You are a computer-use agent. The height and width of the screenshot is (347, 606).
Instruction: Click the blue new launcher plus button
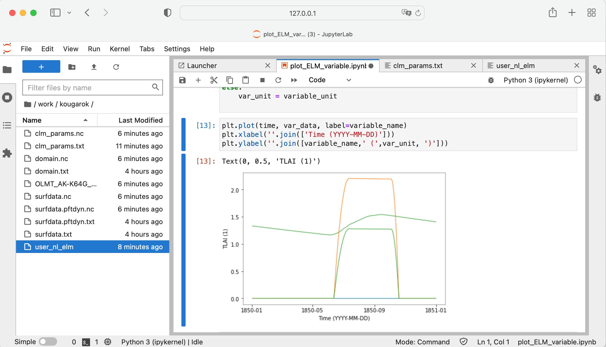pyautogui.click(x=41, y=67)
